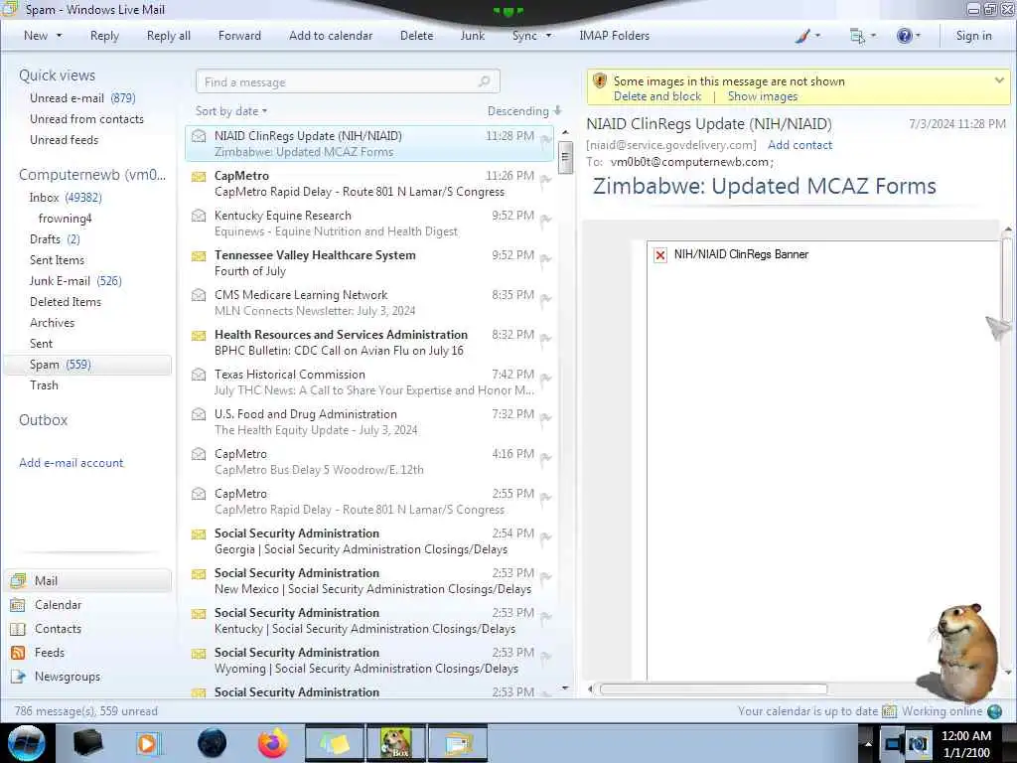Open the Feeds RSS icon
Image resolution: width=1017 pixels, height=763 pixels.
[x=18, y=653]
